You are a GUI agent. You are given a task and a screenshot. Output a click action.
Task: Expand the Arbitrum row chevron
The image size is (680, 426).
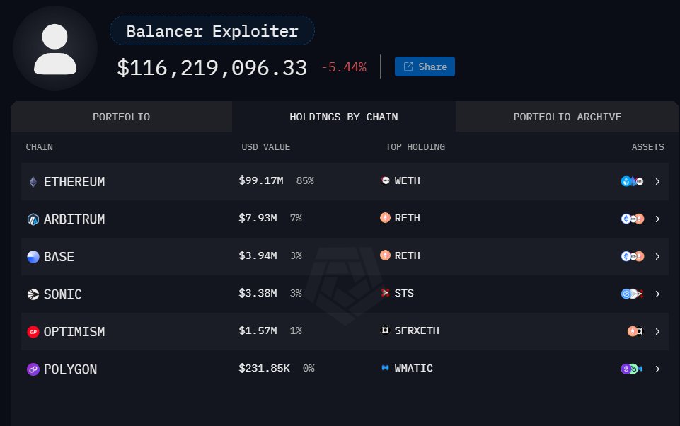click(x=657, y=219)
